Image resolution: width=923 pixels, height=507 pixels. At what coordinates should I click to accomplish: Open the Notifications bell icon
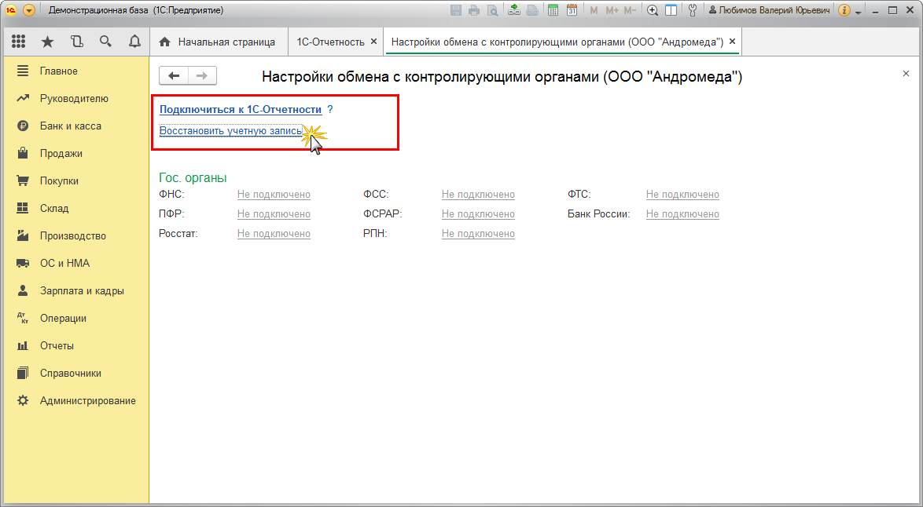(134, 42)
